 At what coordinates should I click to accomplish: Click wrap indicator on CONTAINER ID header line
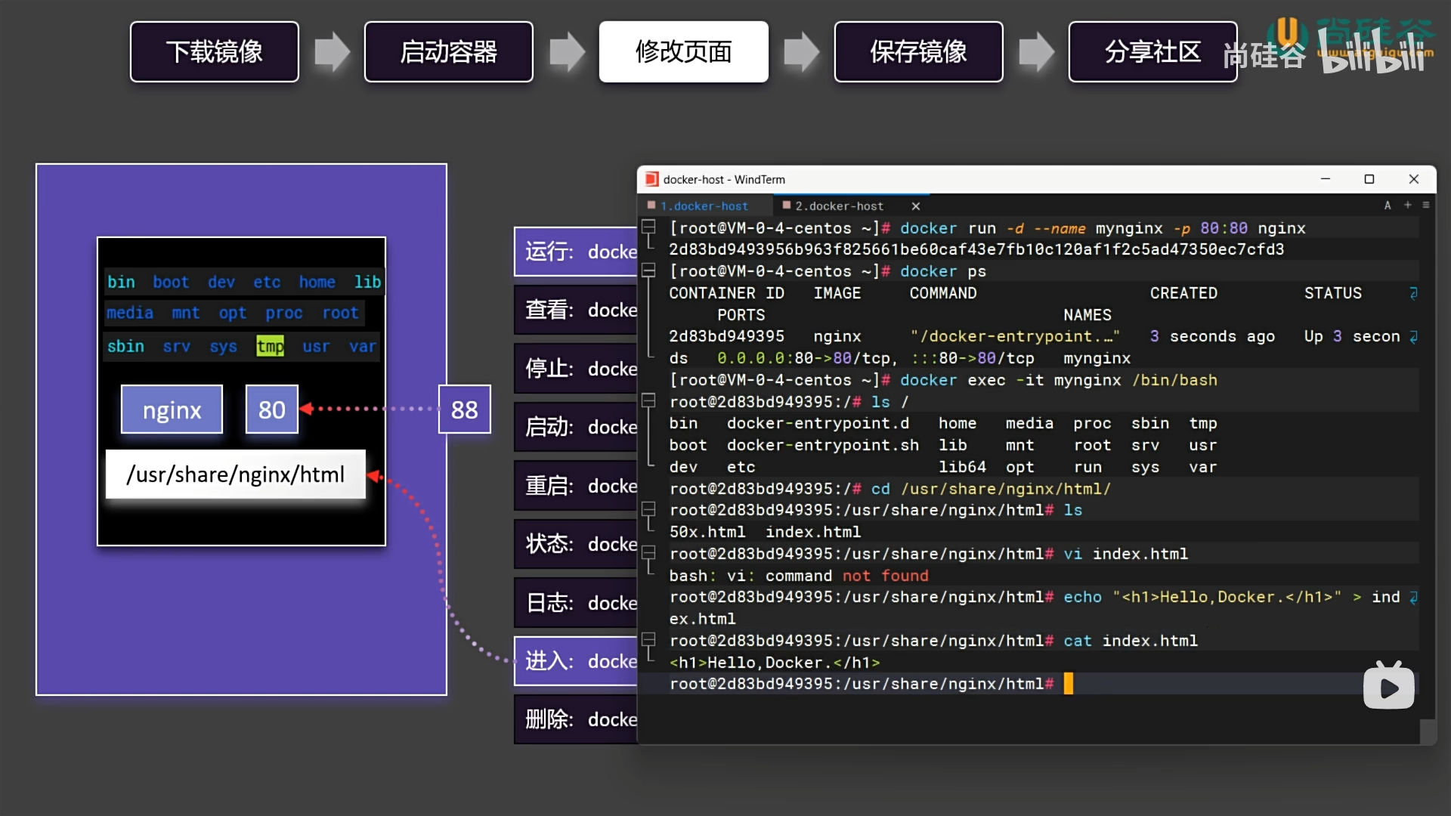(1413, 292)
